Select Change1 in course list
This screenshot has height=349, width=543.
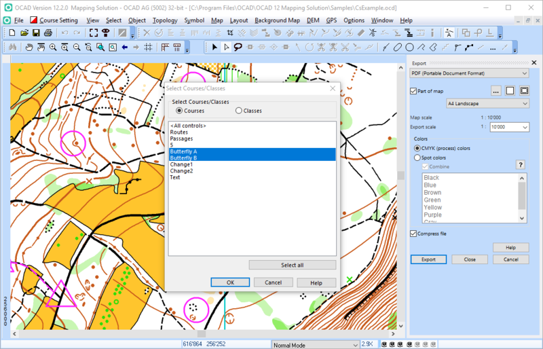[x=252, y=164]
